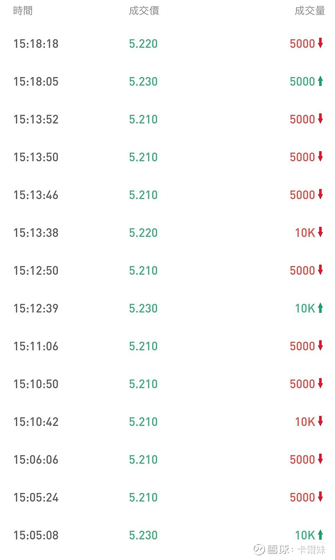This screenshot has height=560, width=335.
Task: Click the Xueqiu snowball watermark logo
Action: point(259,549)
